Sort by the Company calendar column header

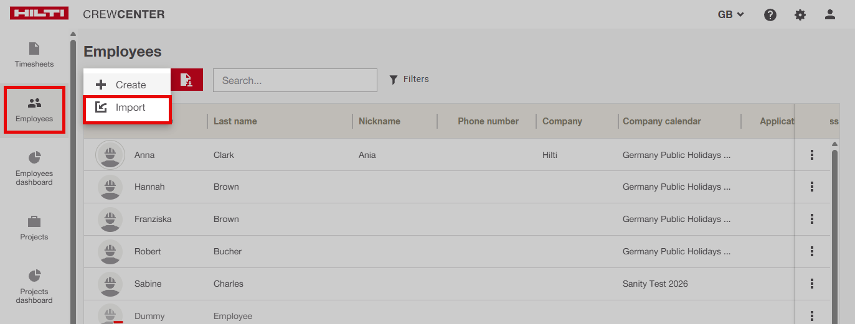(662, 121)
